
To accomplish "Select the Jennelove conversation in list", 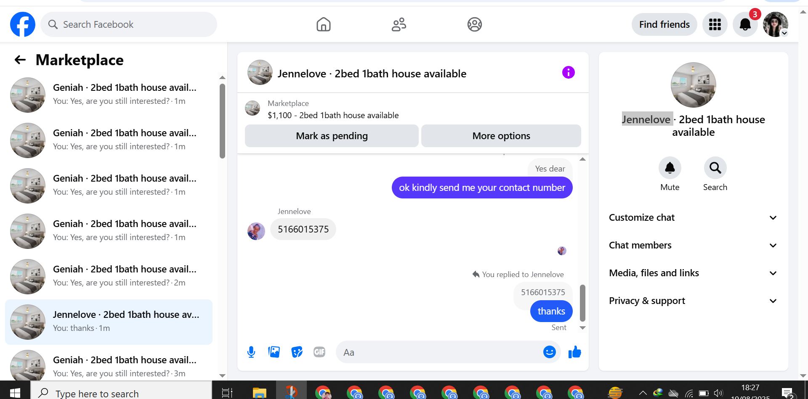I will tap(109, 322).
